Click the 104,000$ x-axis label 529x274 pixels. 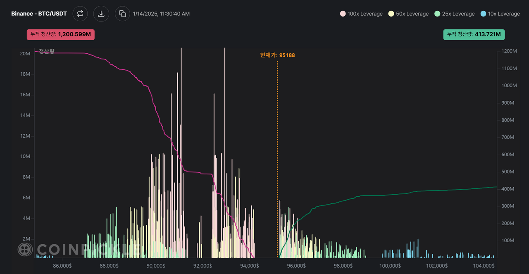coord(484,266)
